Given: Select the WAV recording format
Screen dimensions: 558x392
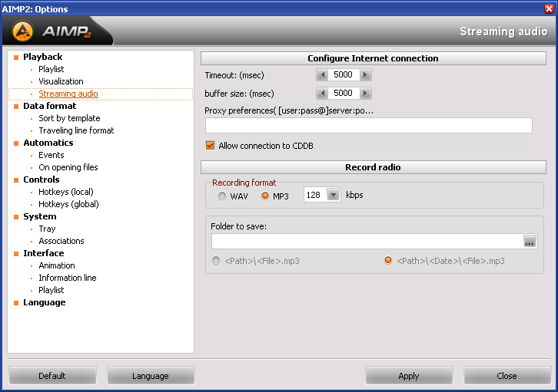Looking at the screenshot, I should 222,196.
